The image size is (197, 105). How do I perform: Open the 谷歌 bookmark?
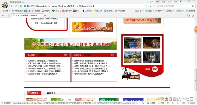tap(28, 11)
